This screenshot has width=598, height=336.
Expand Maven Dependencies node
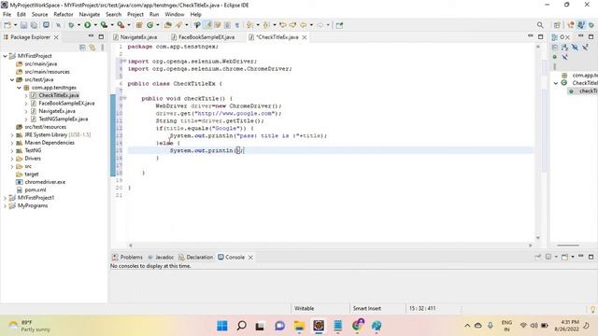[12, 143]
